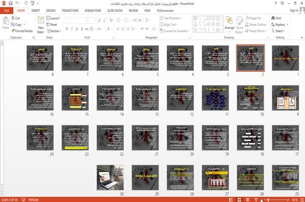This screenshot has height=202, width=305.
Task: Clear all formatting eraser icon
Action: pos(111,20)
